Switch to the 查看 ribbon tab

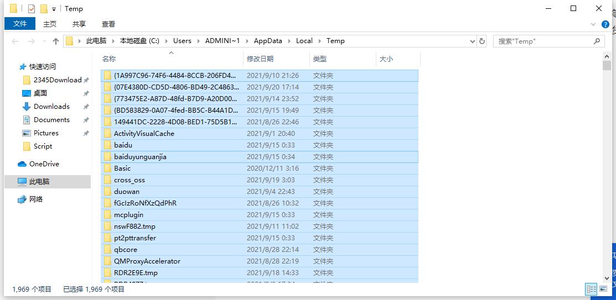coord(108,24)
